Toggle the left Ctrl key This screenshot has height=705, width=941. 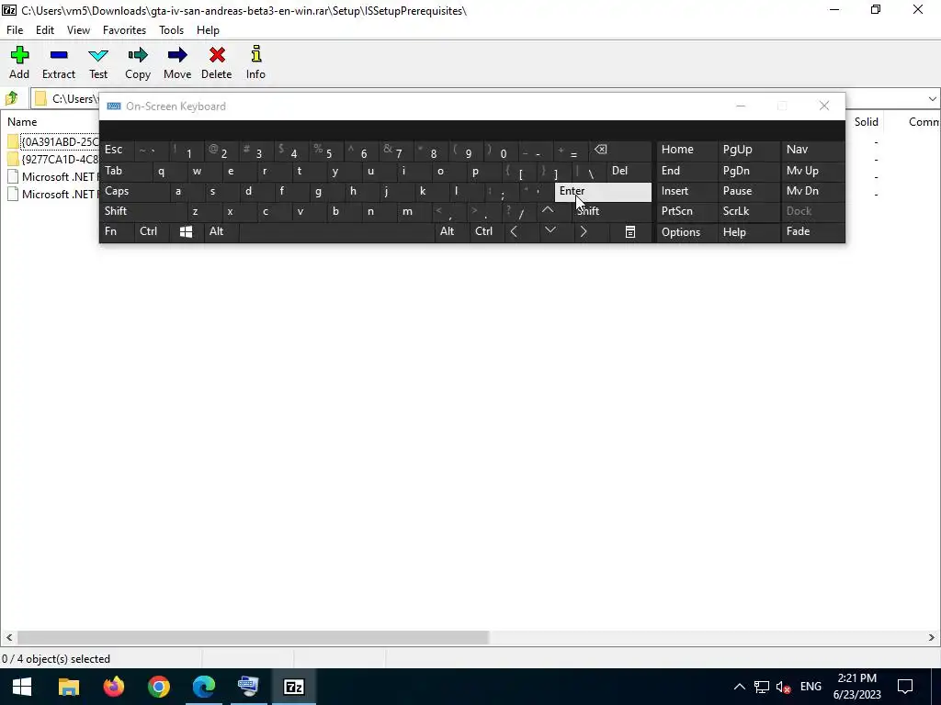pos(152,231)
